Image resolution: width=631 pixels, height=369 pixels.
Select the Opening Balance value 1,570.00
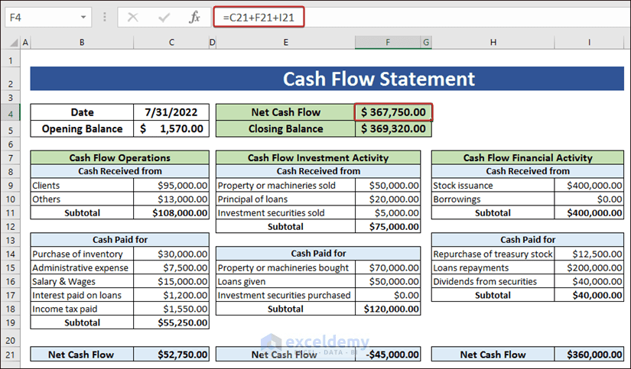pyautogui.click(x=171, y=128)
